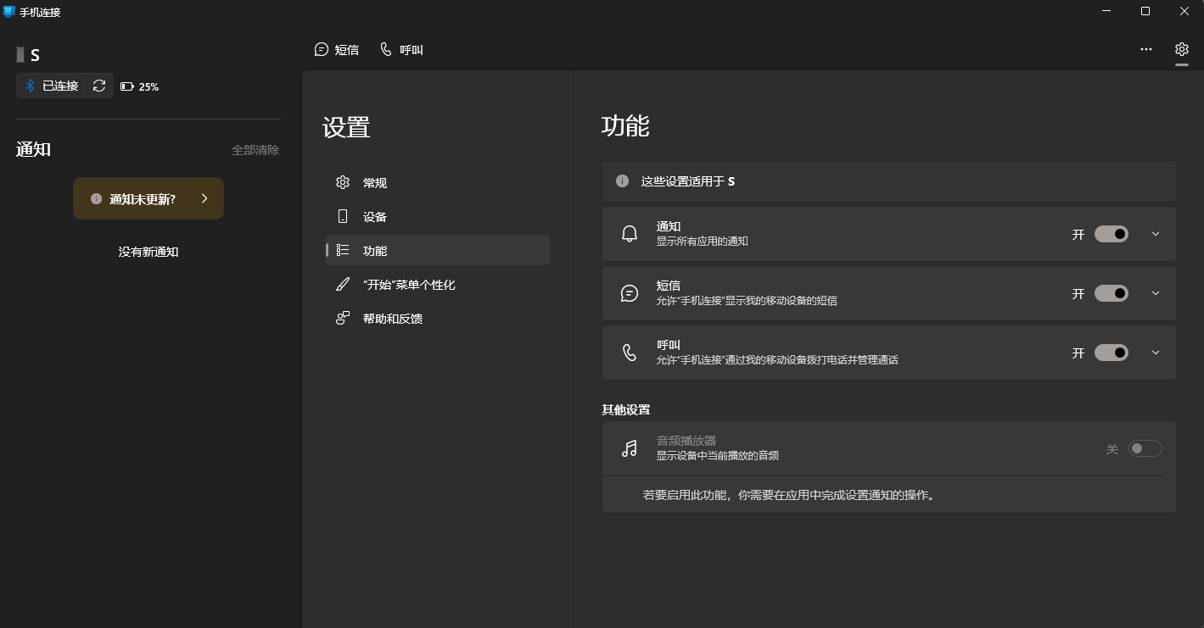1204x628 pixels.
Task: Open 帮助和反馈 settings page
Action: [x=438, y=318]
